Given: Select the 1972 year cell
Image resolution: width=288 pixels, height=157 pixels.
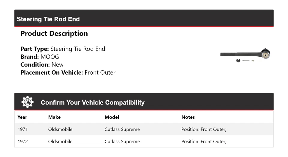Looking at the screenshot, I should click(22, 141).
